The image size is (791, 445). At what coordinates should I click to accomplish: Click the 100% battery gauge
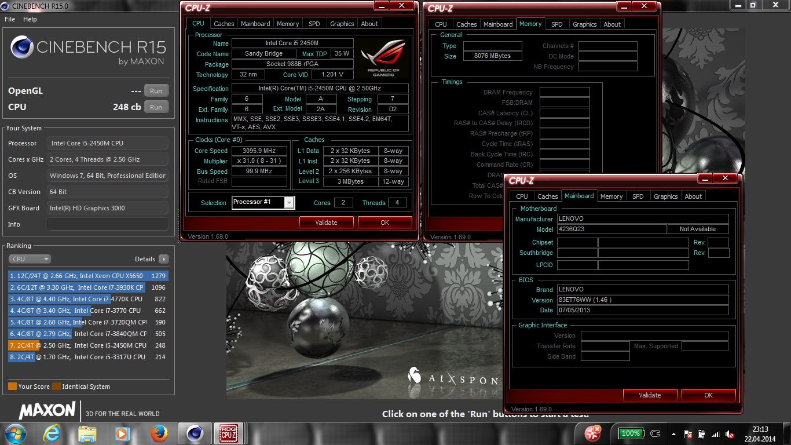630,433
